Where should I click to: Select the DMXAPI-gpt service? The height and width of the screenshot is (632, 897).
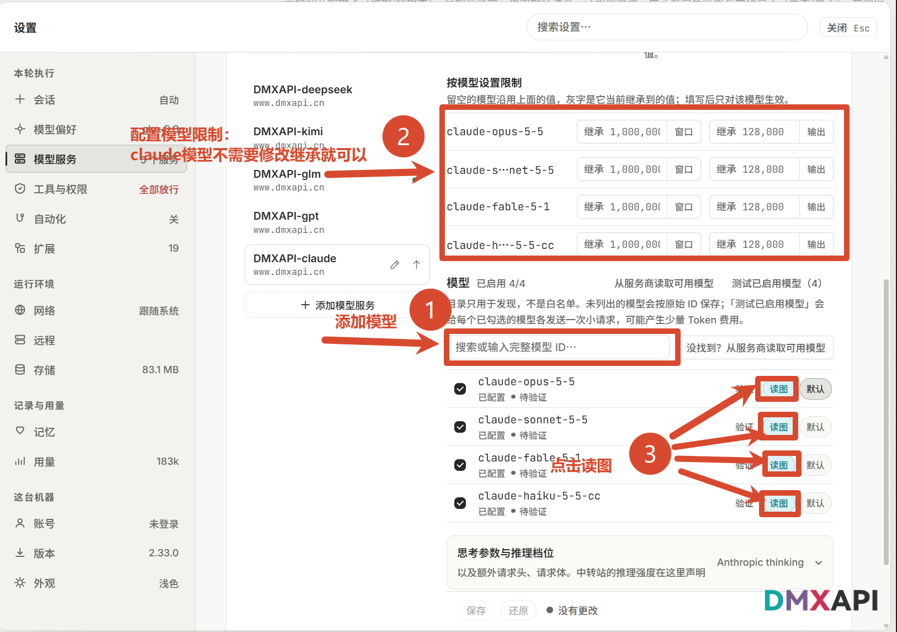click(x=337, y=222)
